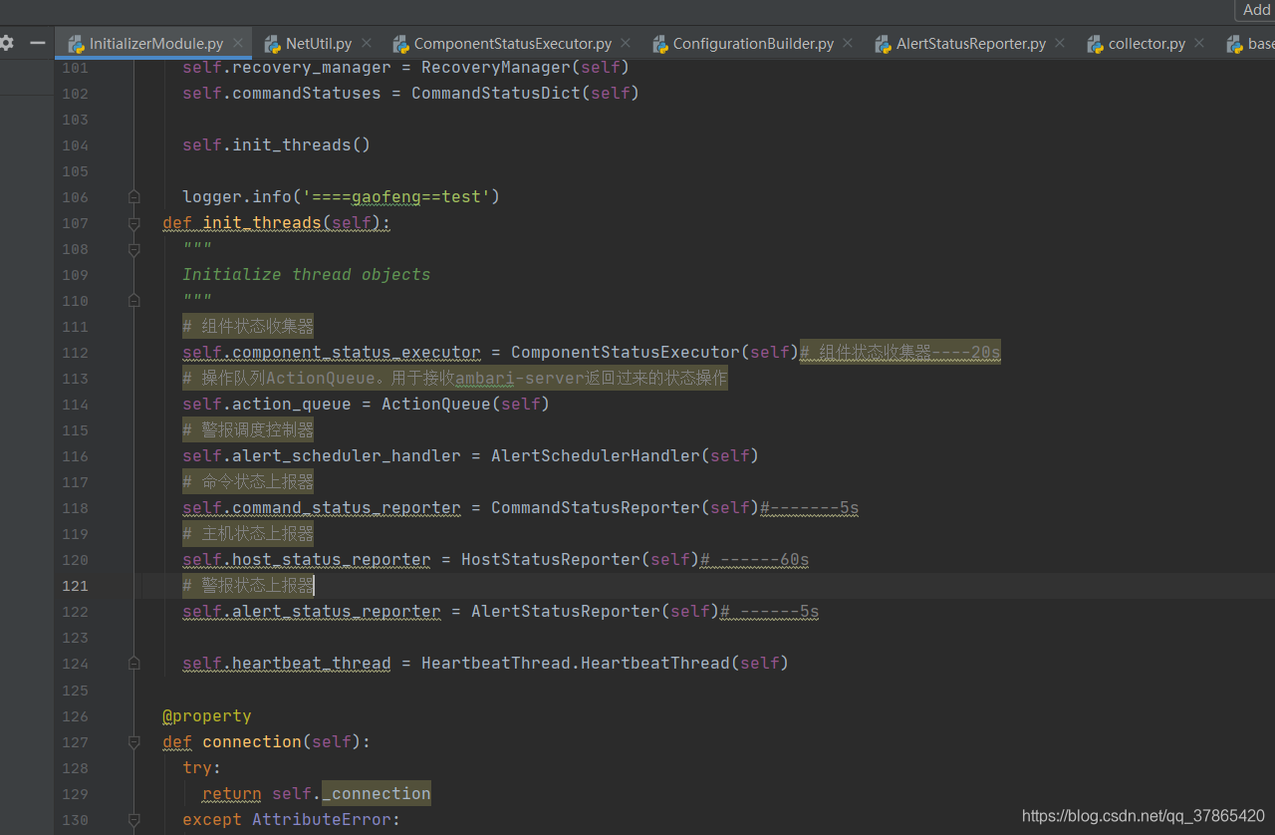Click AttributeError on line 130
1275x835 pixels.
point(321,820)
